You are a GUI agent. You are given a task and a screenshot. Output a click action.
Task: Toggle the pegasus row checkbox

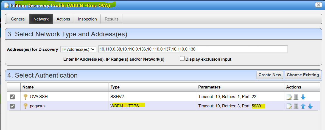pyautogui.click(x=12, y=106)
